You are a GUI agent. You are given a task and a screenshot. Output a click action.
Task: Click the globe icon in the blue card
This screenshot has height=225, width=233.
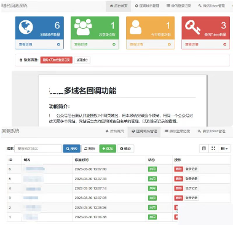26,27
